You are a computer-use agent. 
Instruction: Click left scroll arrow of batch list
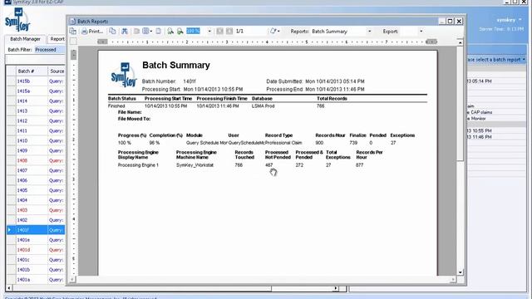pyautogui.click(x=9, y=288)
